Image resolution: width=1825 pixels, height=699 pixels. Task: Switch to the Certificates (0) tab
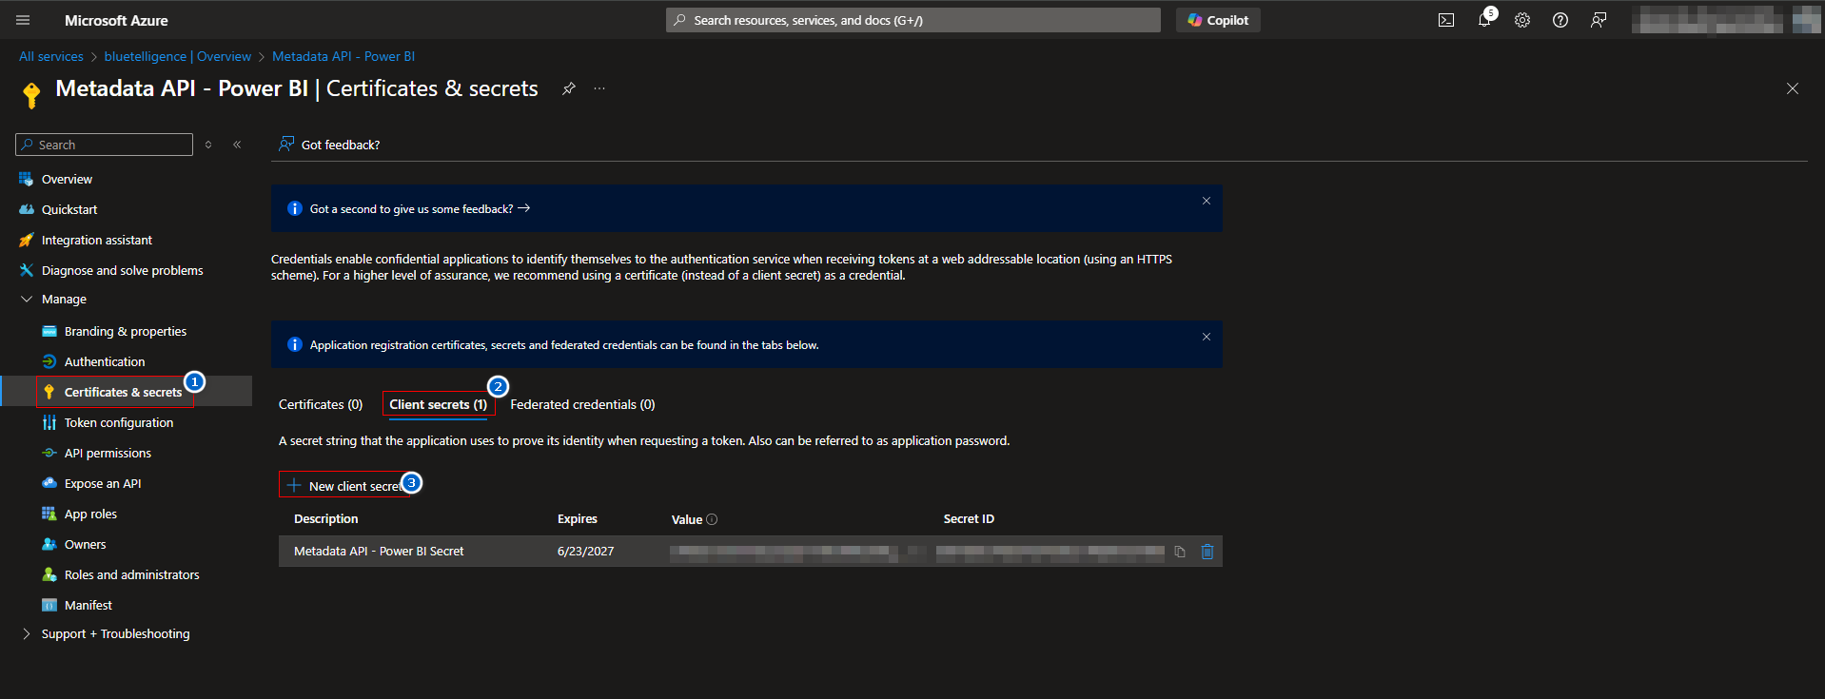321,404
